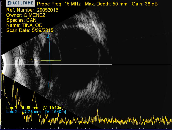Select the Owner GIMENEZ field
Viewport: 172px width, 130px height.
tap(26, 15)
